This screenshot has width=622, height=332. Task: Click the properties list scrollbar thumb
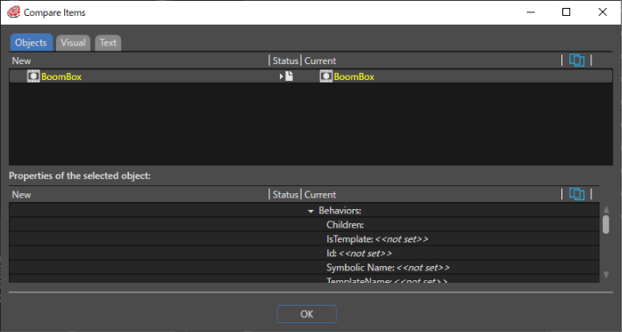[x=605, y=224]
